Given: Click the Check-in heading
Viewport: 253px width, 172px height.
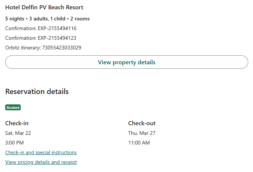Looking at the screenshot, I should (17, 123).
